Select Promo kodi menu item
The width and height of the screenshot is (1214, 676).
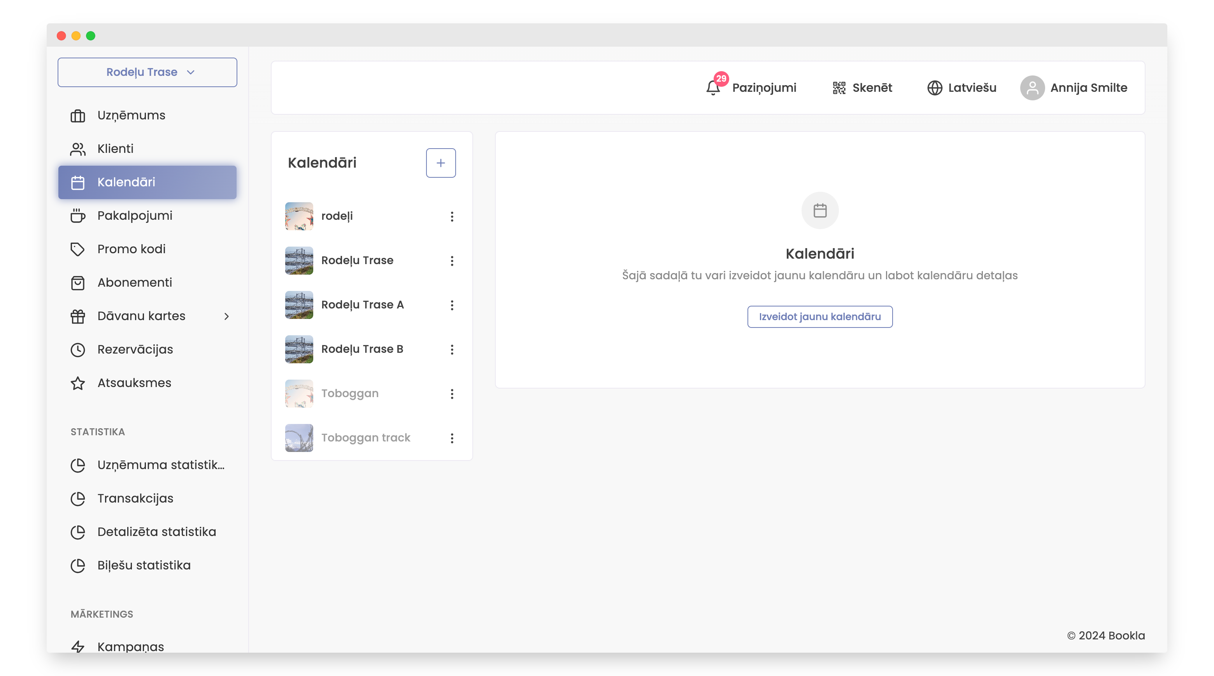(131, 249)
